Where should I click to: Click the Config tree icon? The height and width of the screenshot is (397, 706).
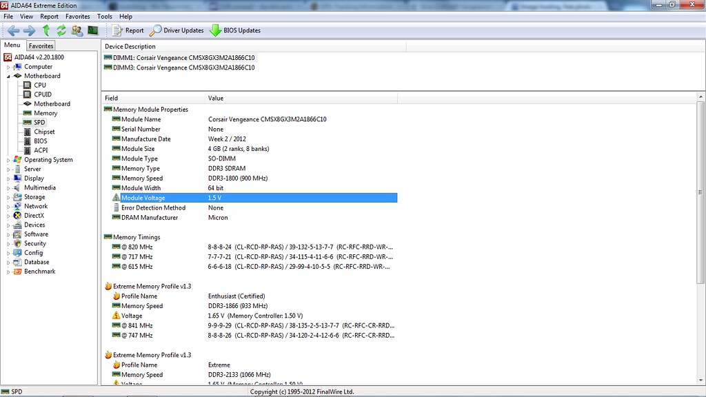17,253
